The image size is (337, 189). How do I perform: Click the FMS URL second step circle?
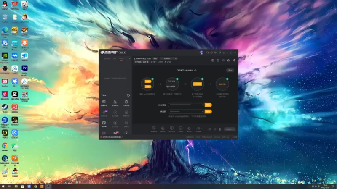172,84
